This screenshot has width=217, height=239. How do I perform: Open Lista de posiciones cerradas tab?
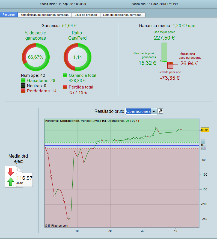tap(123, 15)
